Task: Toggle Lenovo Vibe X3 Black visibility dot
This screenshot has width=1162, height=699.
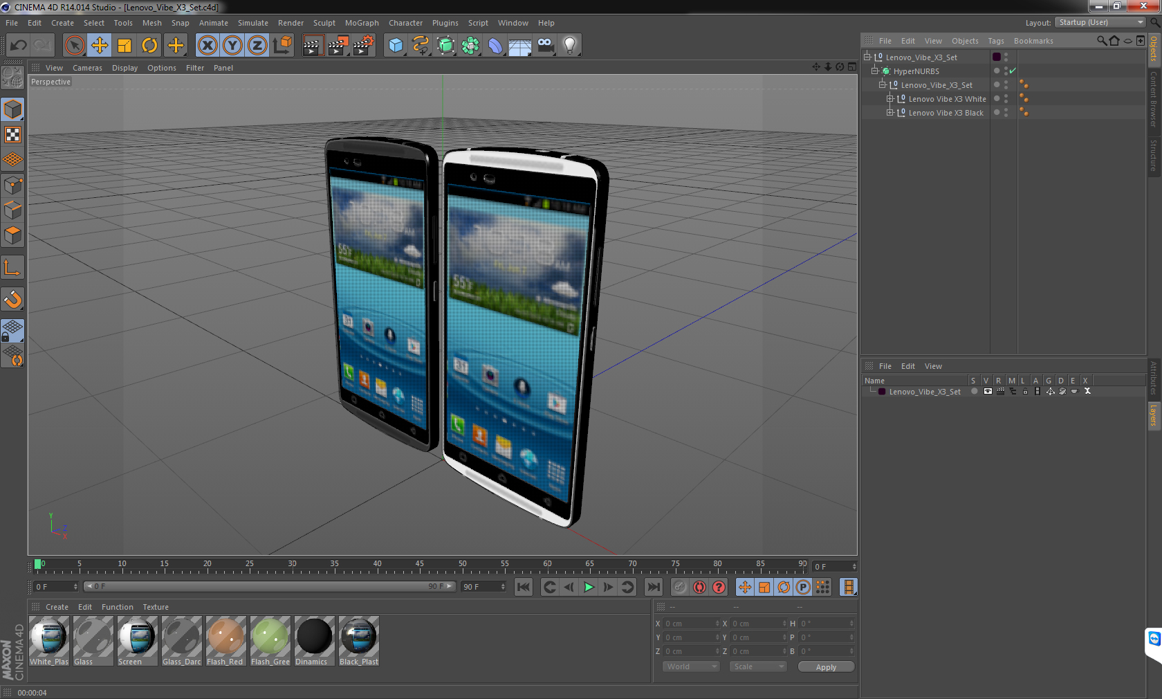Action: (x=1006, y=109)
